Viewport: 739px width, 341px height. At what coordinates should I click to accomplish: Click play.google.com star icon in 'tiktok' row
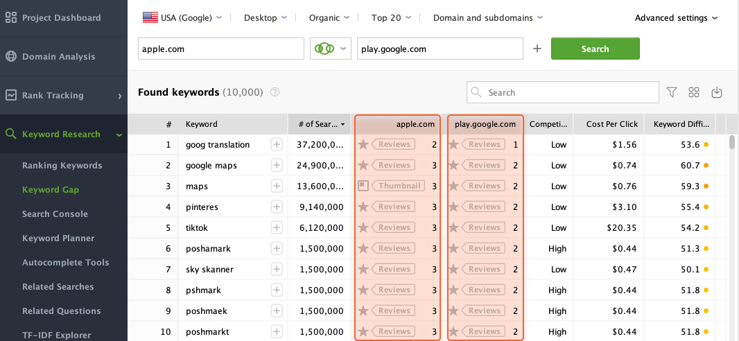(x=453, y=227)
